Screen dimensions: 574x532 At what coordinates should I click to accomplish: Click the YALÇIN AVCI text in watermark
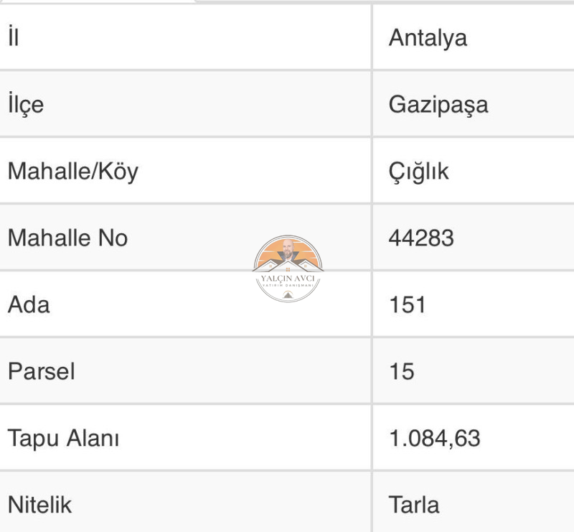pos(288,278)
